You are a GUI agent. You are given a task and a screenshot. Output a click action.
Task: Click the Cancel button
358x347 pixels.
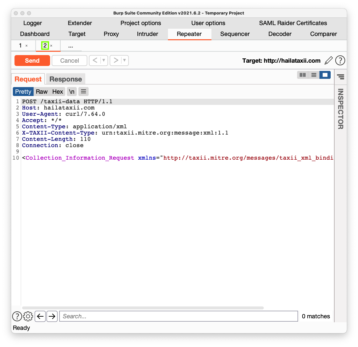pyautogui.click(x=69, y=61)
